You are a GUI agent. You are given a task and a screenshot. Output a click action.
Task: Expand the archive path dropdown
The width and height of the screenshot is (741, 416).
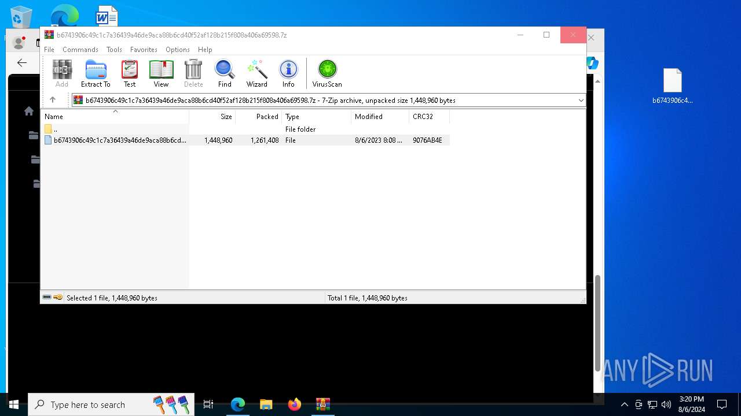(581, 101)
